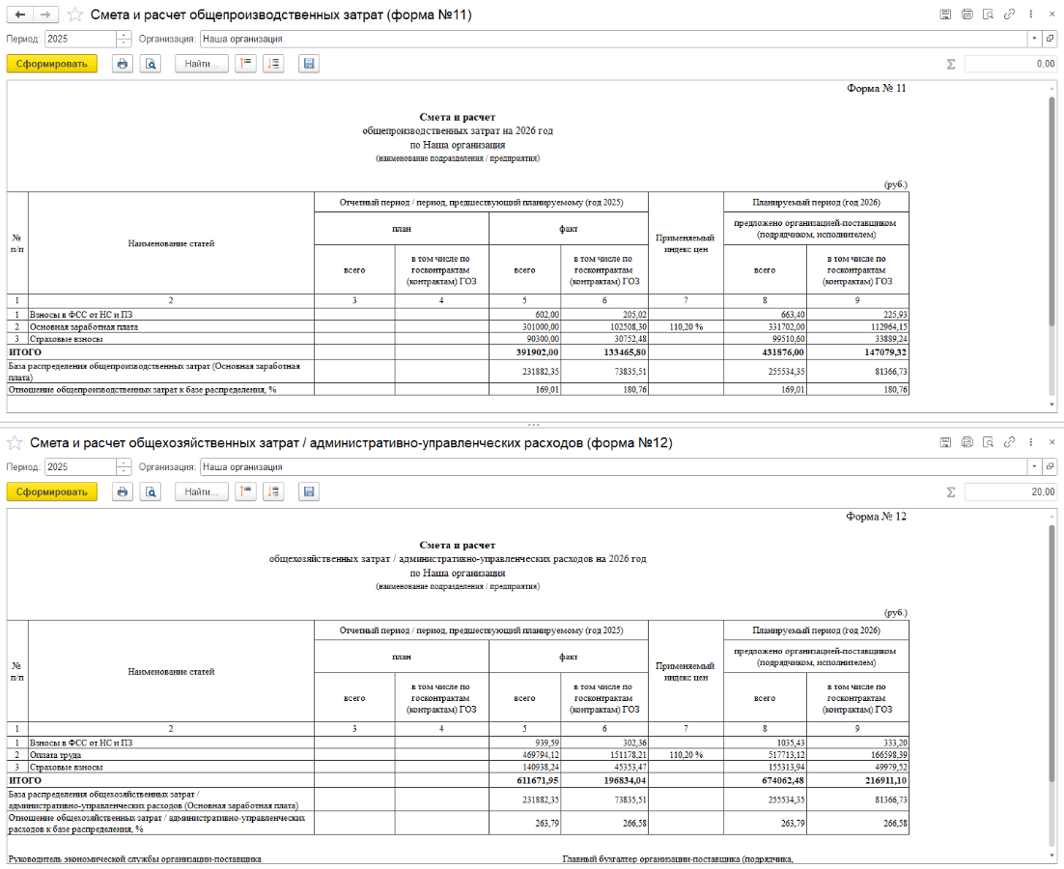Viewport: 1064px width, 869px height.
Task: Open Организация dropdown in form №12
Action: 1034,466
